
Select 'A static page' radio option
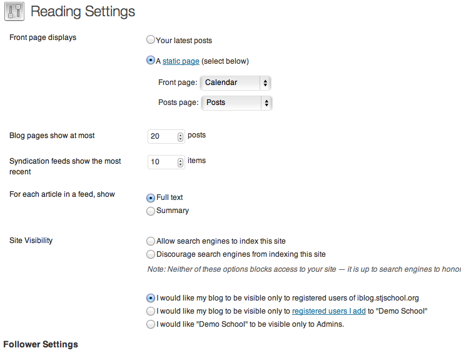coord(151,61)
